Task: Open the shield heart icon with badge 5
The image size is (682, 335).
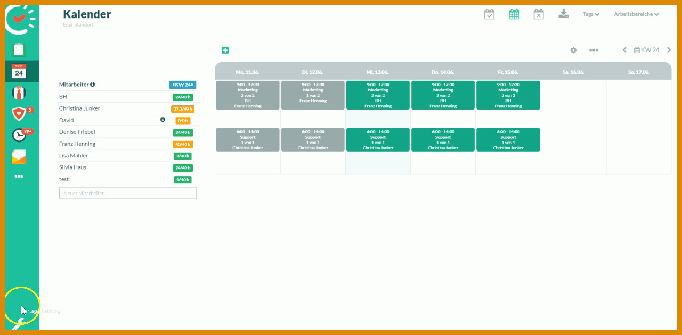Action: click(x=19, y=114)
